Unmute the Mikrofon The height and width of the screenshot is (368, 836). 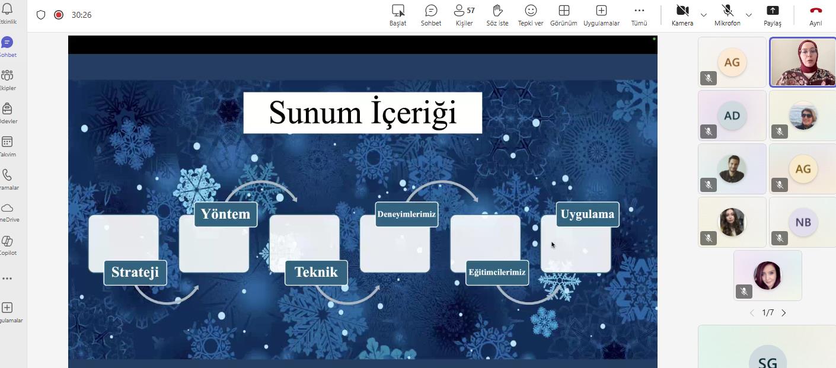pyautogui.click(x=727, y=15)
